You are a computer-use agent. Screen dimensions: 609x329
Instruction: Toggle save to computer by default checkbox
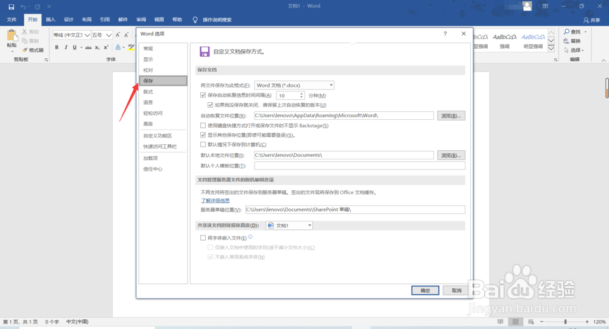203,144
